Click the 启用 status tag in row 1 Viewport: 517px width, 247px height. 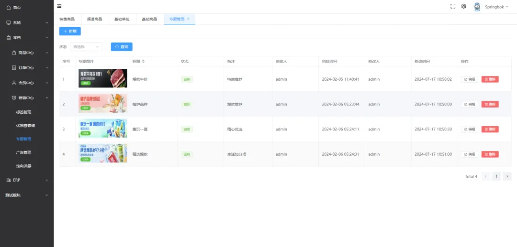click(x=187, y=79)
